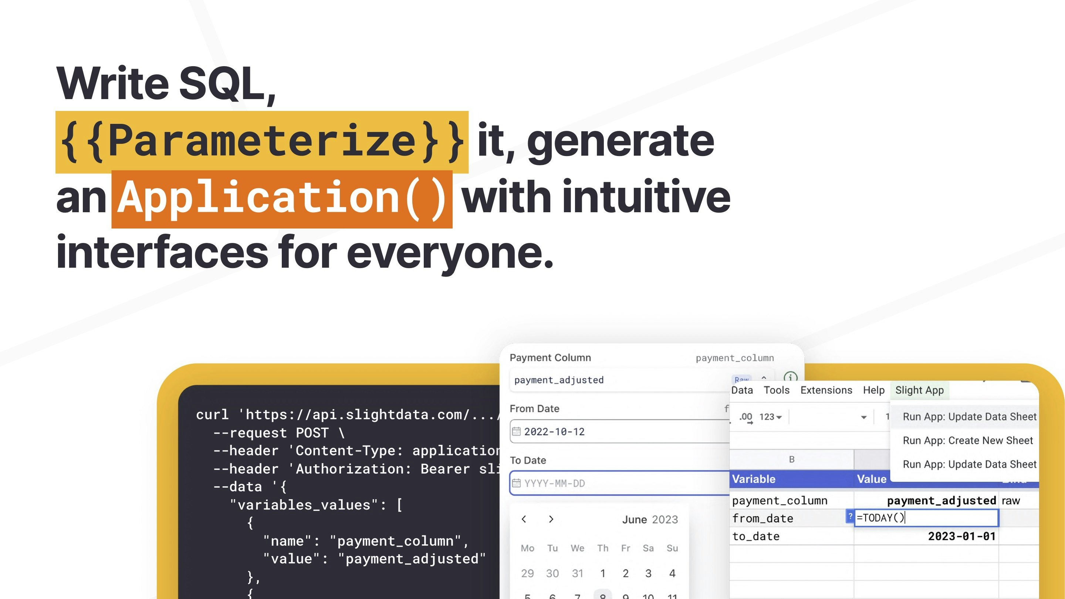Open the font dropdown arrow in spreadsheet toolbar
Image resolution: width=1065 pixels, height=599 pixels.
tap(864, 417)
